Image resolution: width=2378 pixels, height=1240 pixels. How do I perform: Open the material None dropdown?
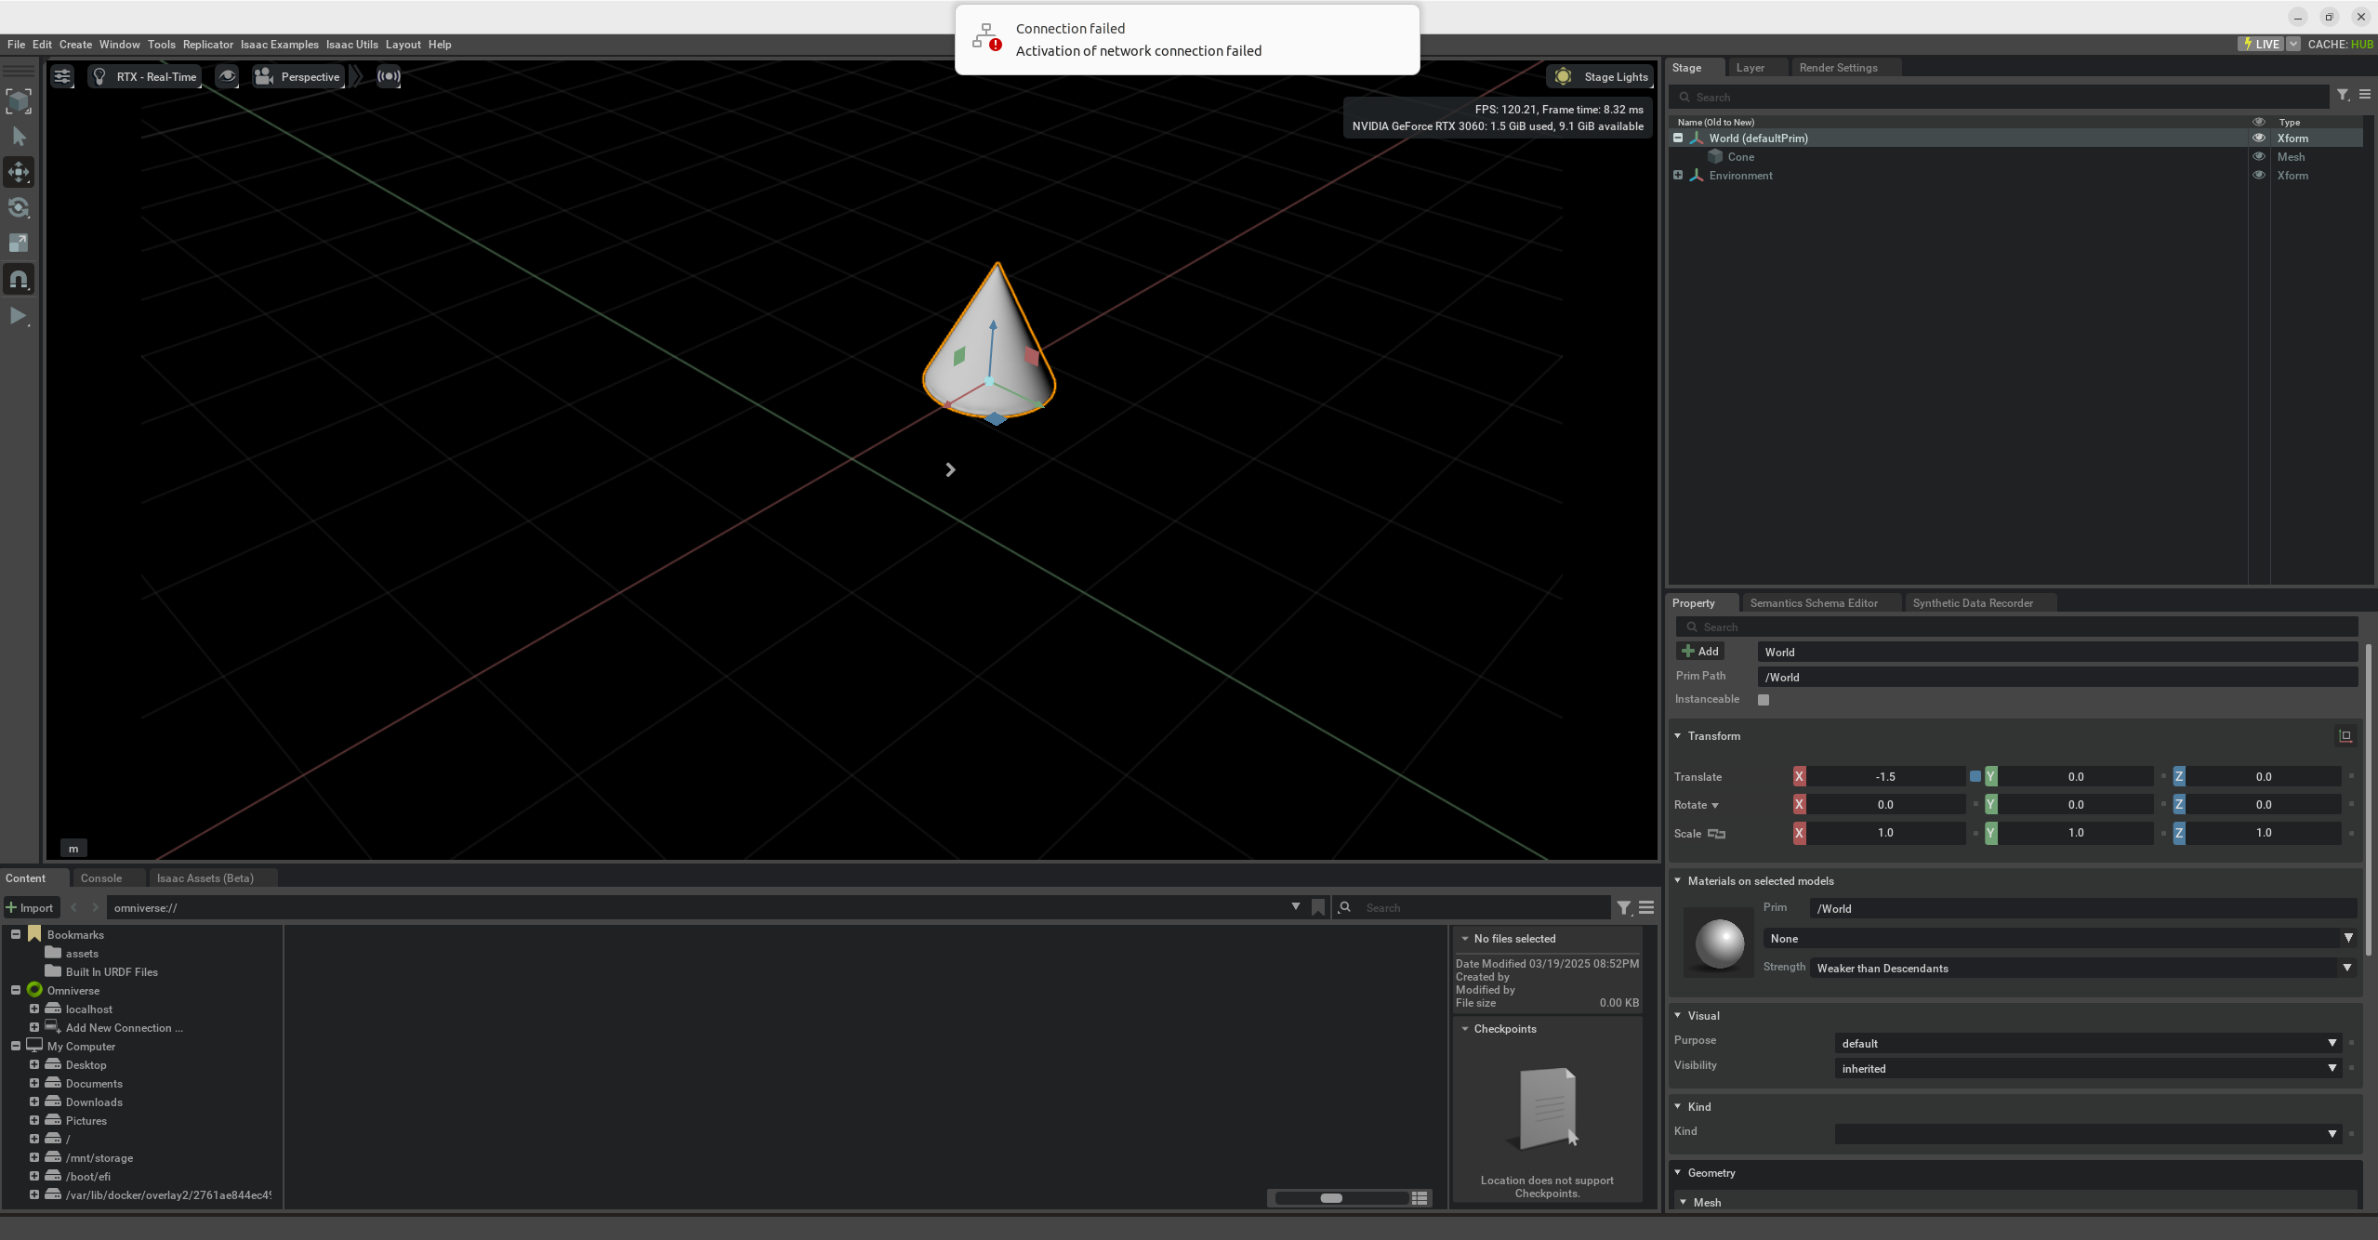[2058, 939]
